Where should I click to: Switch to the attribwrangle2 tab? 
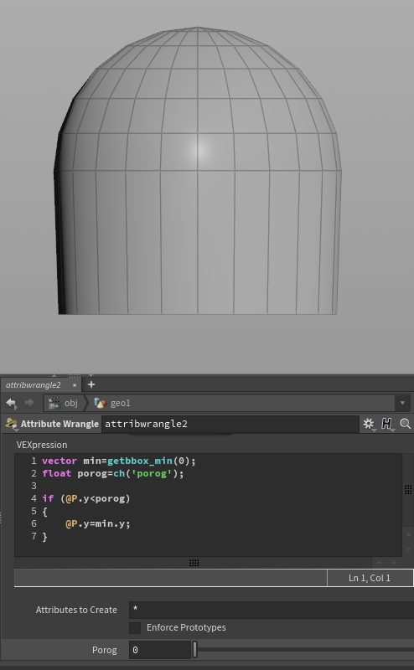click(x=33, y=384)
